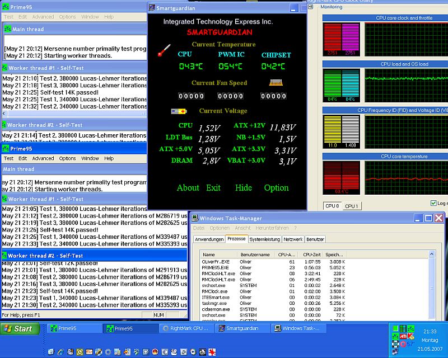
Task: Click the Windows Task-Manager title bar icon
Action: pos(195,218)
